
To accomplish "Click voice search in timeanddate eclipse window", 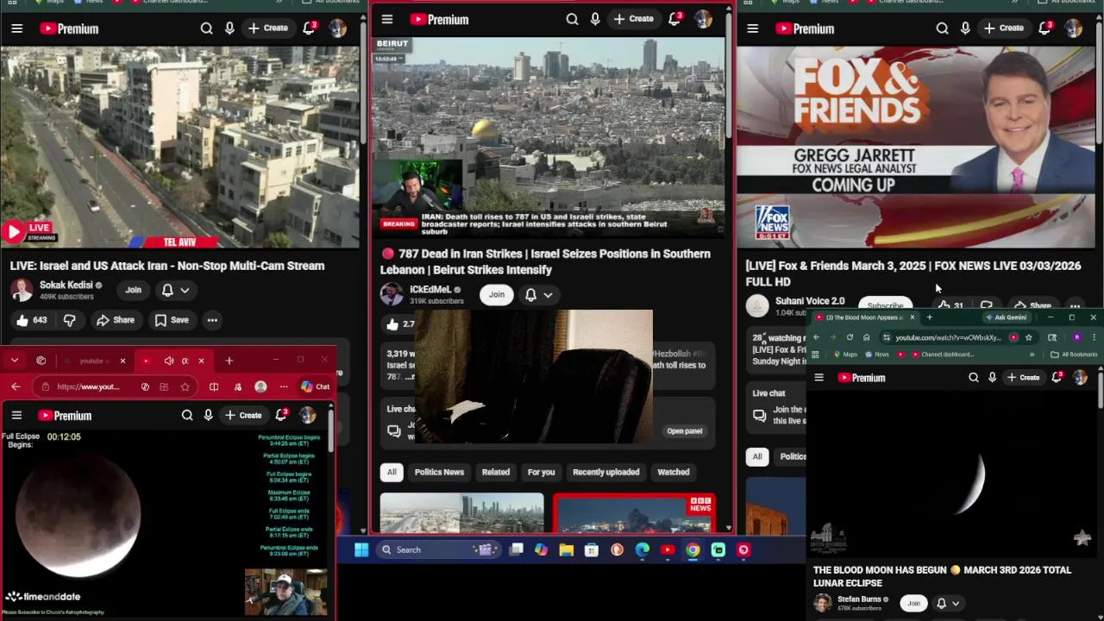I will 208,416.
